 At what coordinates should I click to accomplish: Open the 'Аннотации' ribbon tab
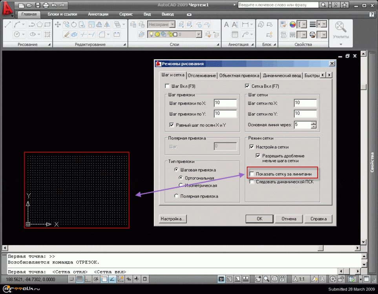click(98, 14)
